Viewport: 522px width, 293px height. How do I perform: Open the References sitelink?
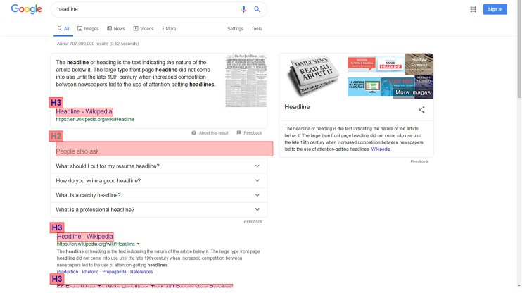tap(141, 272)
